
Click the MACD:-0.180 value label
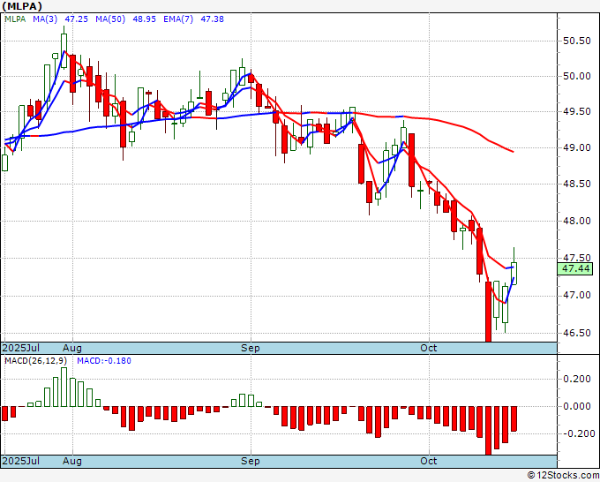[x=104, y=361]
